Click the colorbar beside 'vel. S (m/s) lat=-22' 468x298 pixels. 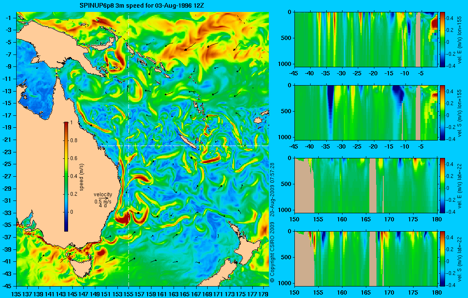tap(442, 258)
